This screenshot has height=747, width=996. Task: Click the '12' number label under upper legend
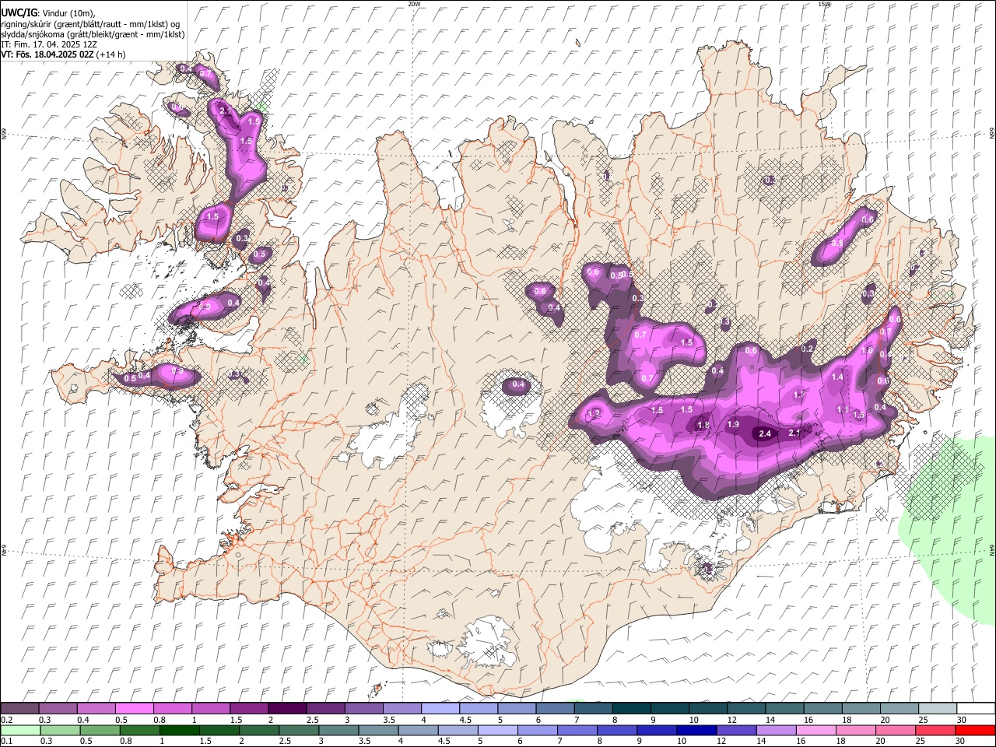[733, 720]
